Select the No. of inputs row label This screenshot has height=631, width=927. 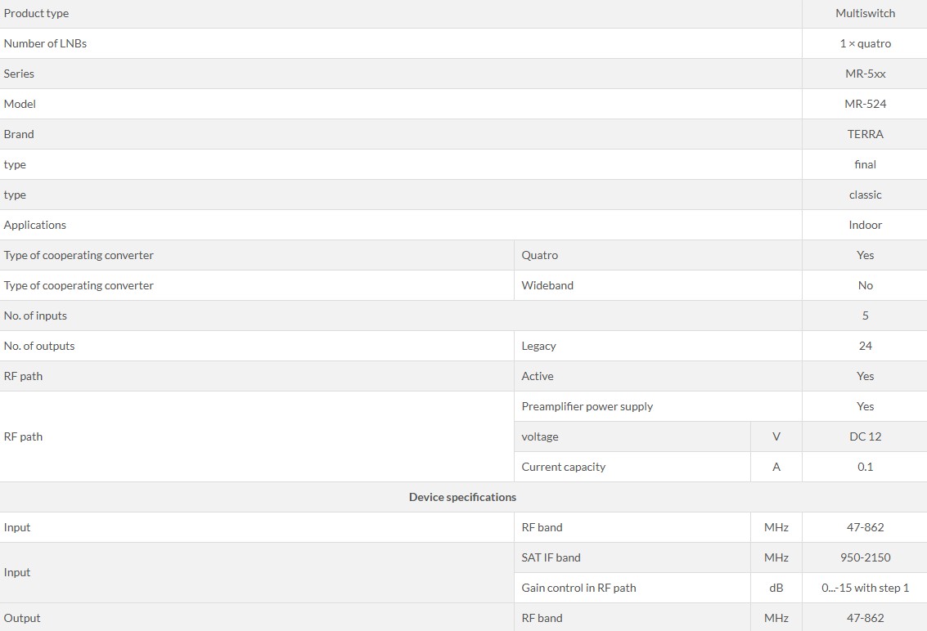click(x=35, y=315)
